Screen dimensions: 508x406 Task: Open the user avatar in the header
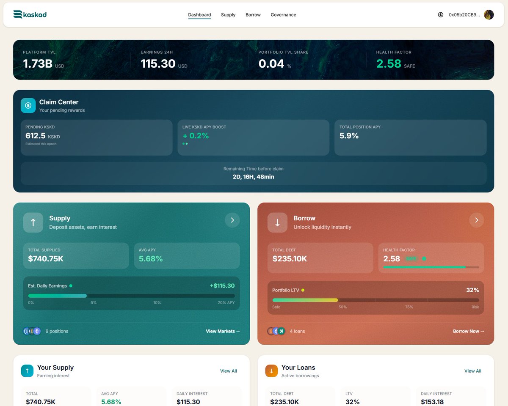tap(489, 15)
